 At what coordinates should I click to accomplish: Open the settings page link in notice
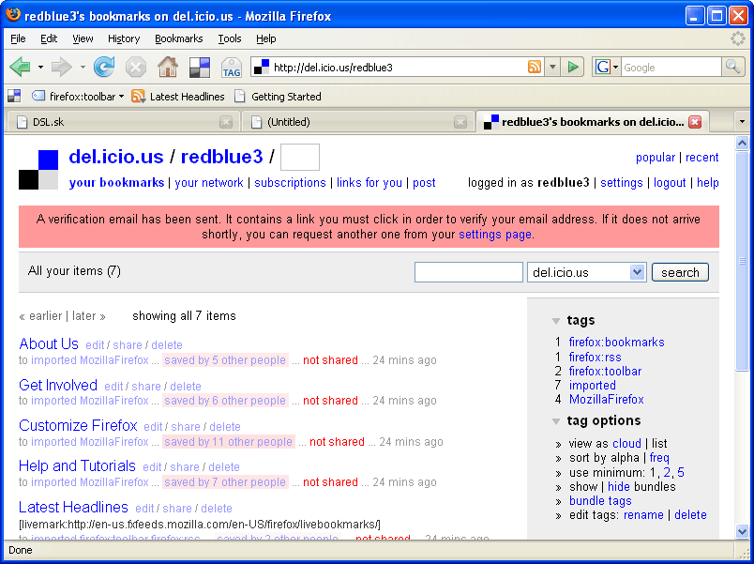[495, 235]
